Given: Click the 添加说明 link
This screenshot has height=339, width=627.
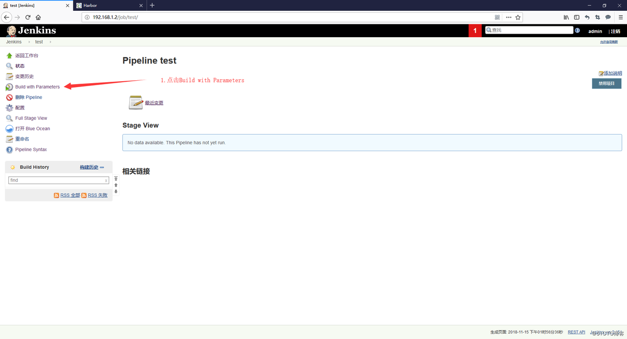Looking at the screenshot, I should [613, 73].
